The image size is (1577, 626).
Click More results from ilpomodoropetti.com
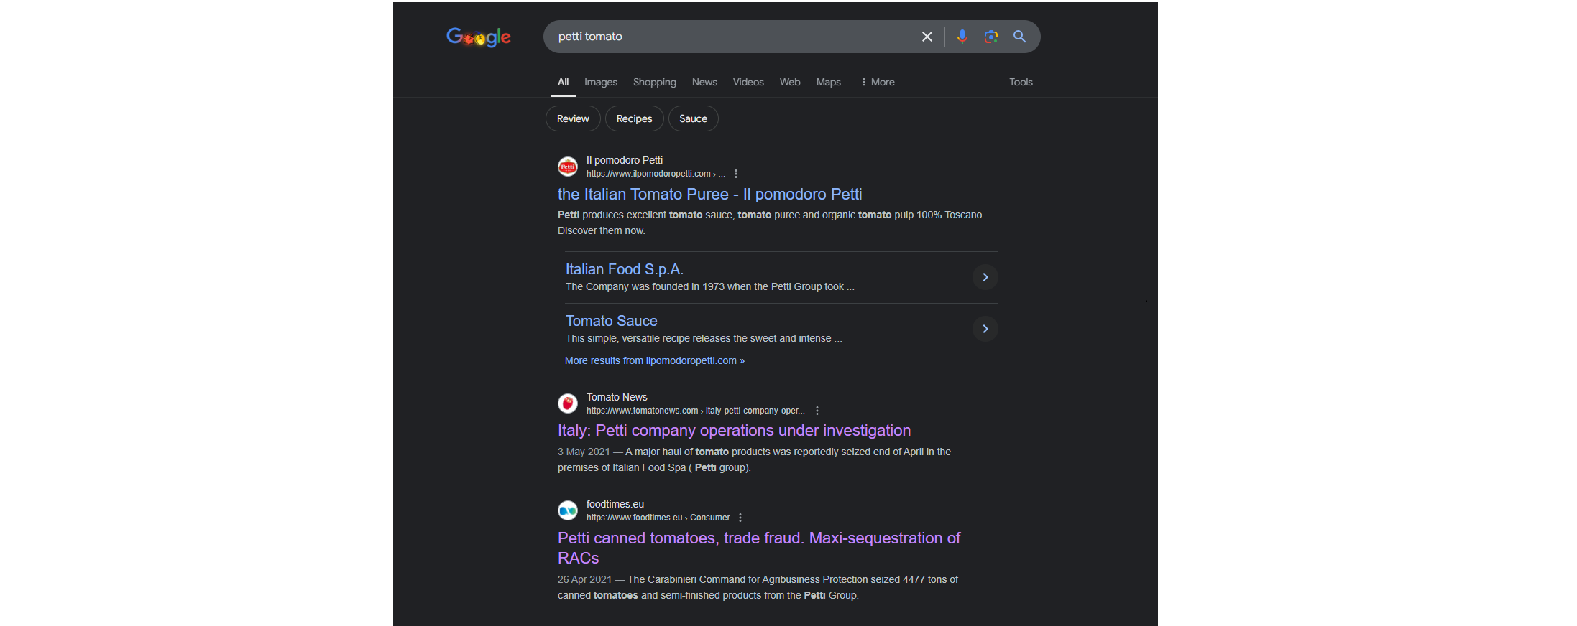click(x=655, y=360)
